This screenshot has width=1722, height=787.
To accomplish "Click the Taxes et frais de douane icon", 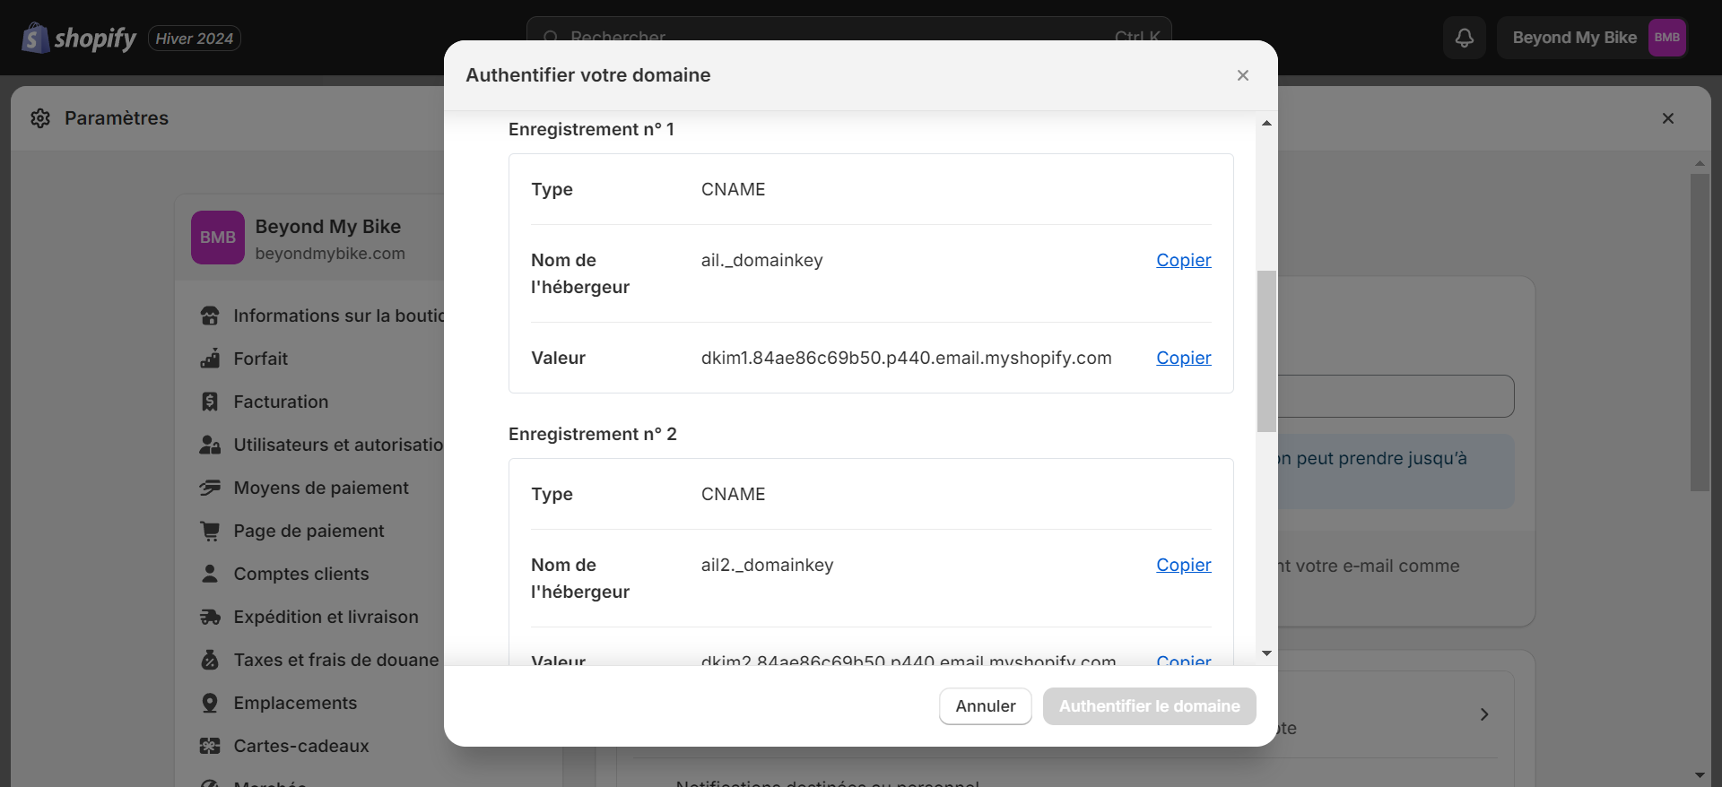I will [x=210, y=660].
